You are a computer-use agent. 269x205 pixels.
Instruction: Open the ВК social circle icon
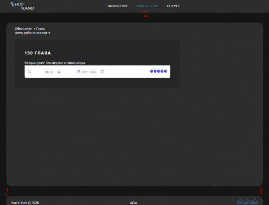pyautogui.click(x=240, y=203)
